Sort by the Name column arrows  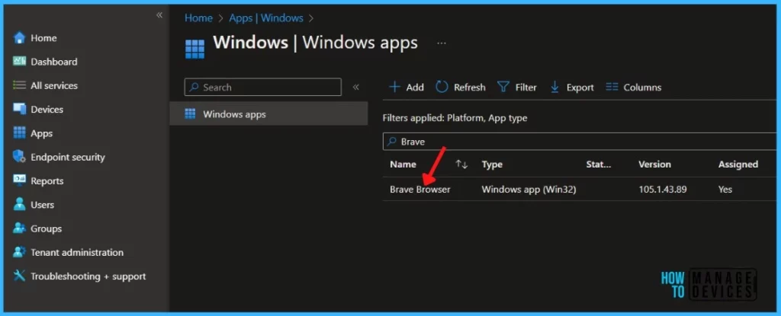(461, 164)
